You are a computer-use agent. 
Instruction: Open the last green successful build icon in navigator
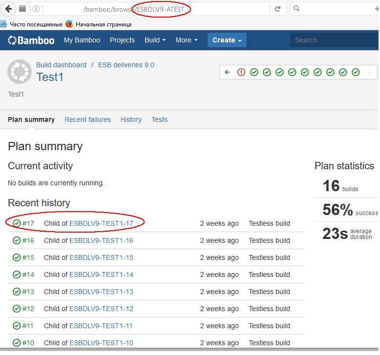pos(356,72)
